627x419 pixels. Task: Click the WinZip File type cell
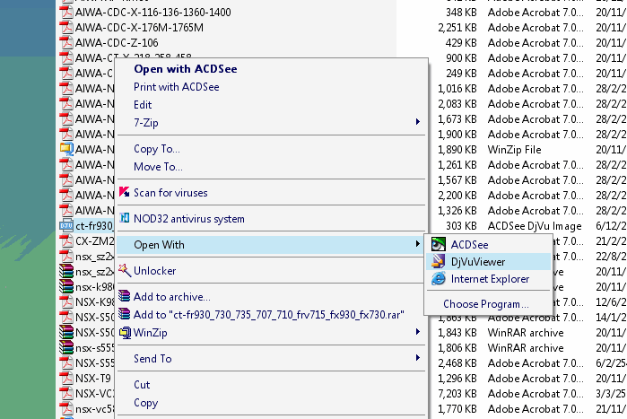tap(515, 150)
